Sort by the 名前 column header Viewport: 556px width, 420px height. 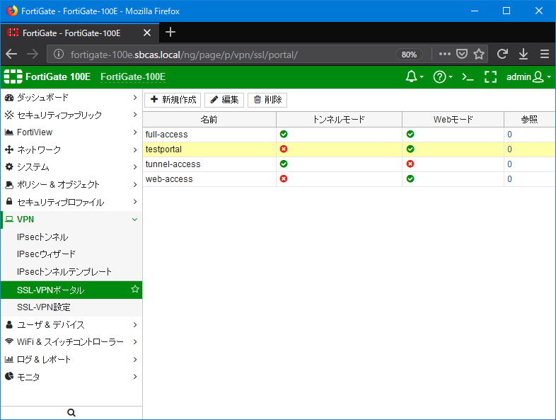209,120
